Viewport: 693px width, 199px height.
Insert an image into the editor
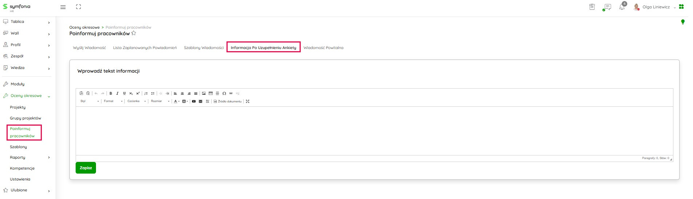pyautogui.click(x=204, y=93)
